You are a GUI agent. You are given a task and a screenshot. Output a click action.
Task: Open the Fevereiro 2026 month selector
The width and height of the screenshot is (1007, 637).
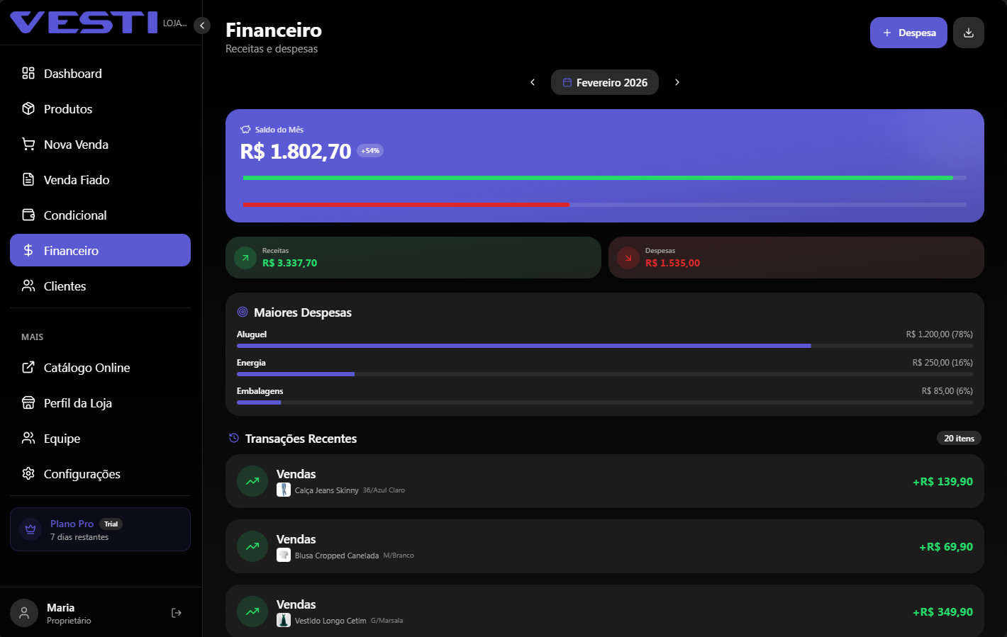(604, 82)
